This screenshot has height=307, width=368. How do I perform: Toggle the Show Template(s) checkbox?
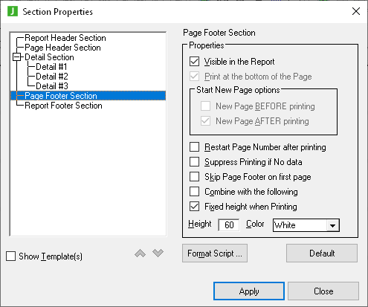(x=10, y=256)
